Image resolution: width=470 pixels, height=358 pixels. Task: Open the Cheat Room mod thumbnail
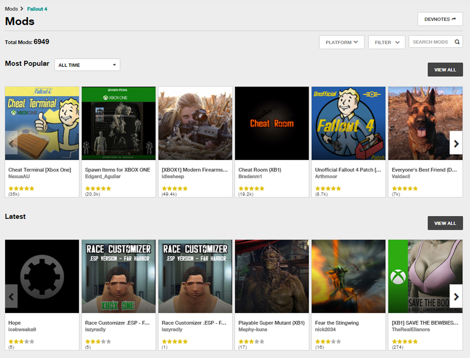pyautogui.click(x=272, y=123)
